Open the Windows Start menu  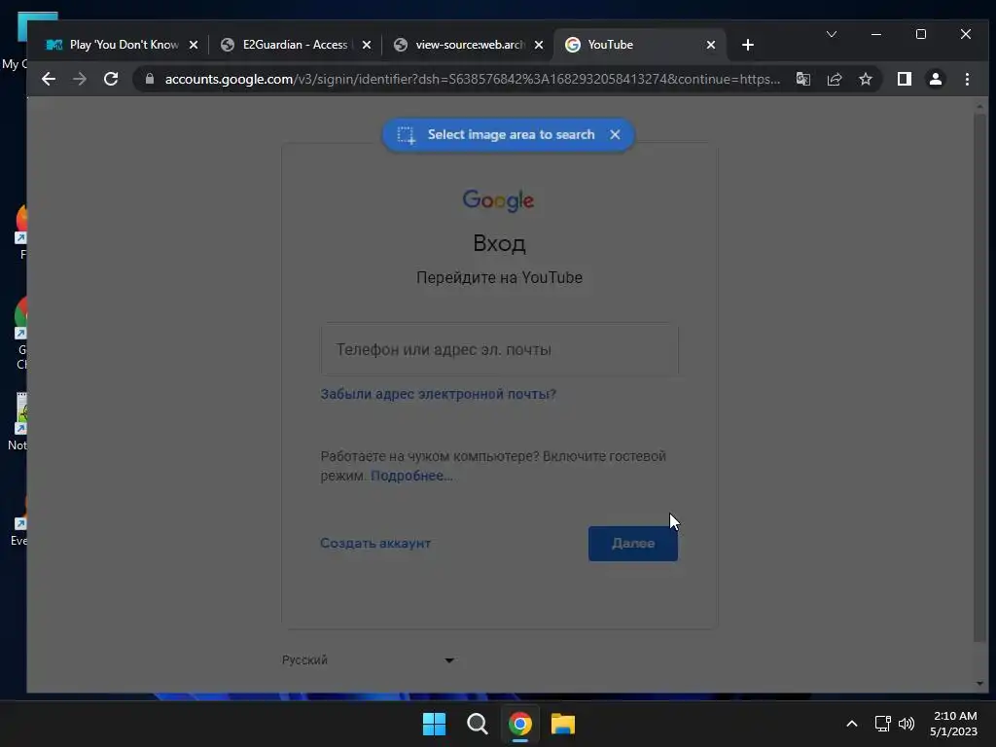coord(435,724)
